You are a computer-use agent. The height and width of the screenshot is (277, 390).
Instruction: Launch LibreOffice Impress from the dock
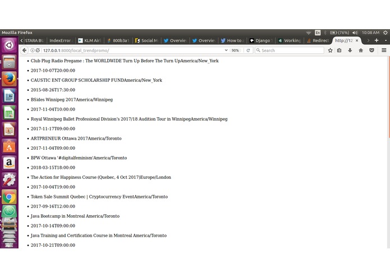pyautogui.click(x=9, y=130)
